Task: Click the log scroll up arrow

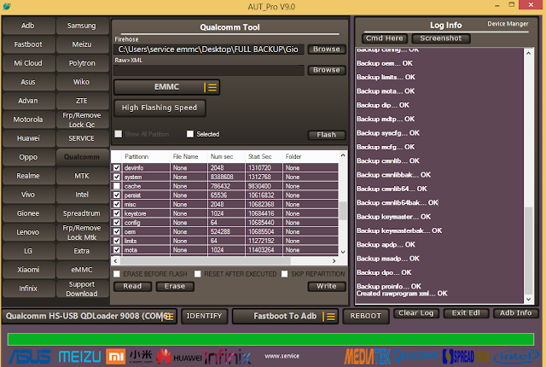Action: 529,53
